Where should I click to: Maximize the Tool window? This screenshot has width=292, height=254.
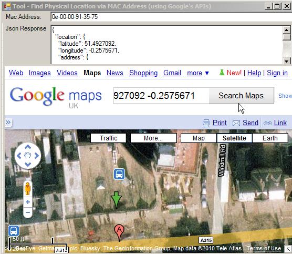coord(277,6)
